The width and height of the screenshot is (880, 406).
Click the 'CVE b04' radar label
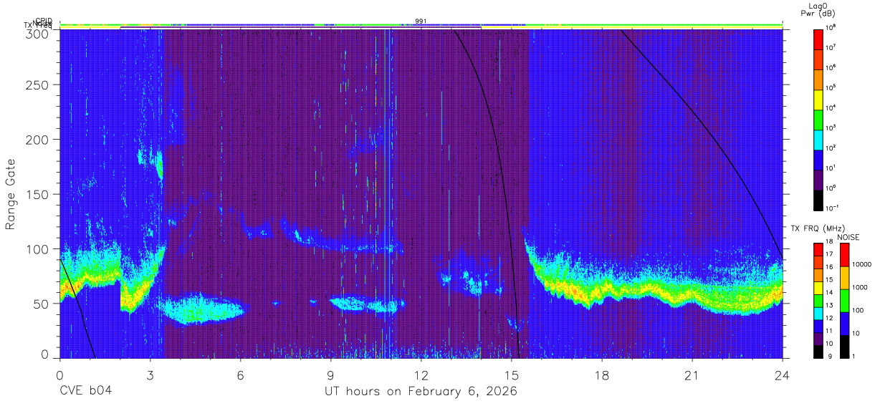85,391
